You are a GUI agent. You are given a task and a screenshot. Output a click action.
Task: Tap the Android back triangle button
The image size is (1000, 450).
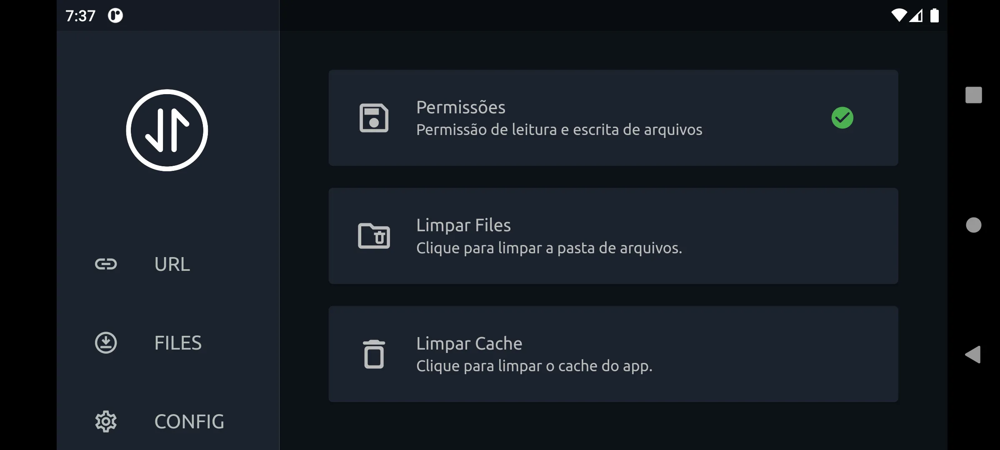click(973, 355)
